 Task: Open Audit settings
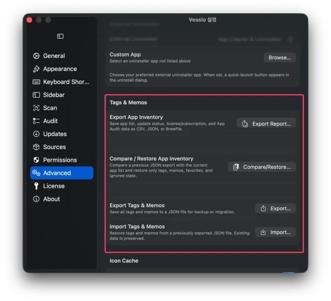[61, 121]
